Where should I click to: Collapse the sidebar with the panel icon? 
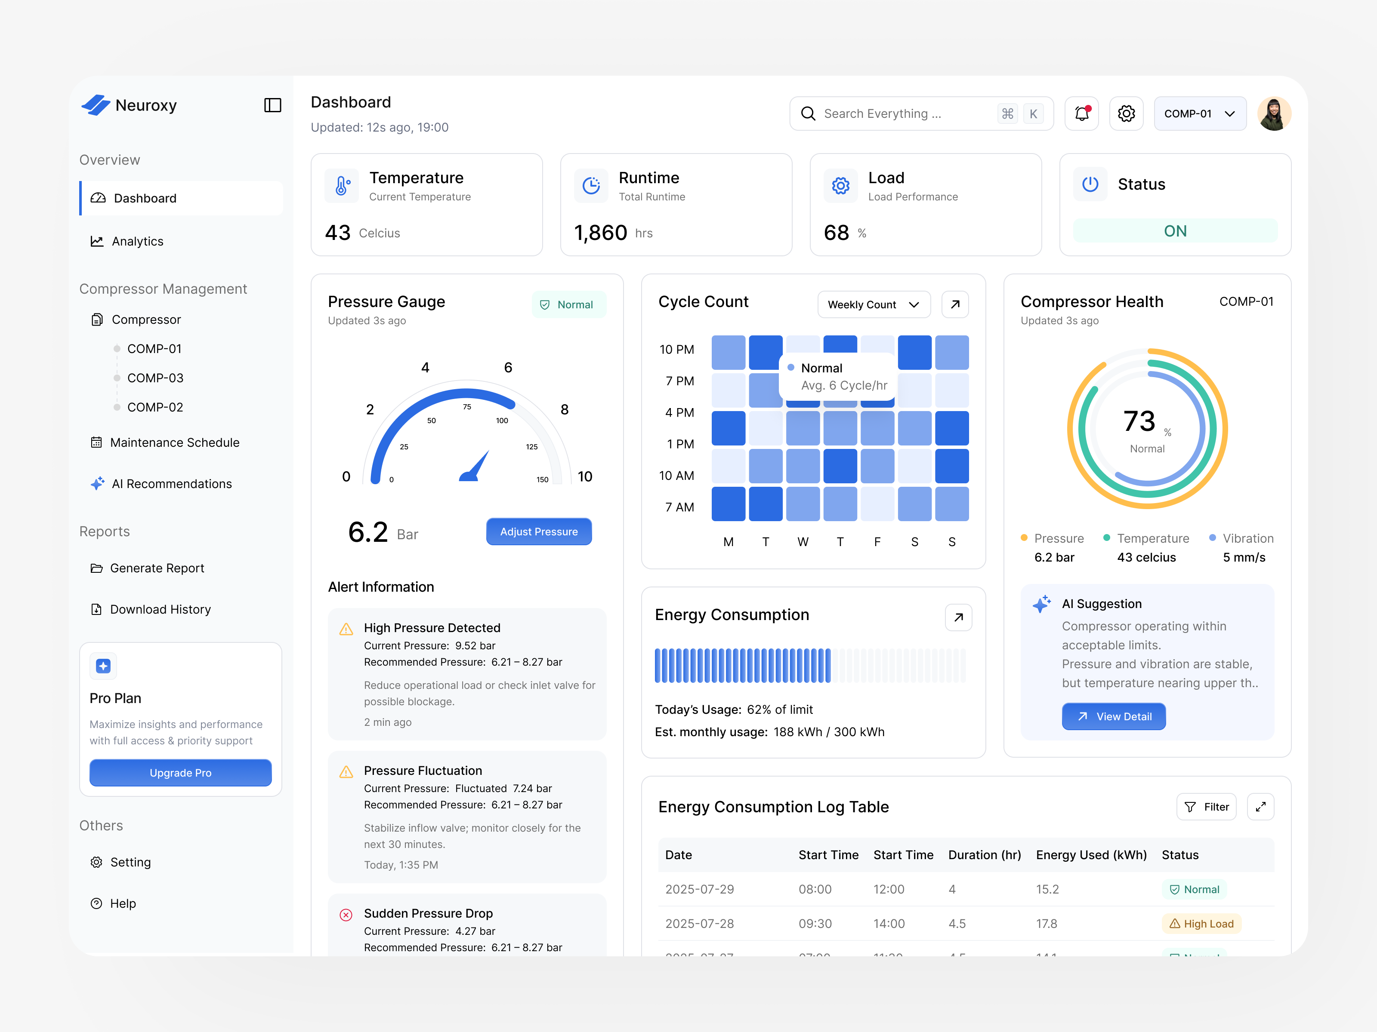(272, 105)
